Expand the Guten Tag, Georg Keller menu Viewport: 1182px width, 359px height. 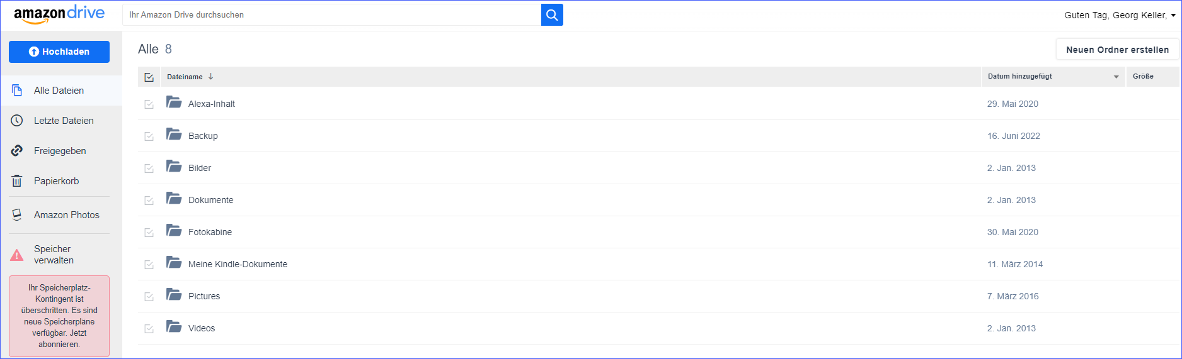[x=1120, y=15]
